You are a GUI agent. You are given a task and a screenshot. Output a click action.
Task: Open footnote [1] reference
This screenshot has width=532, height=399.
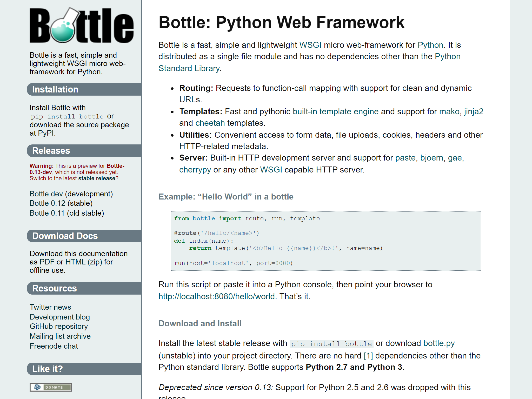(368, 356)
